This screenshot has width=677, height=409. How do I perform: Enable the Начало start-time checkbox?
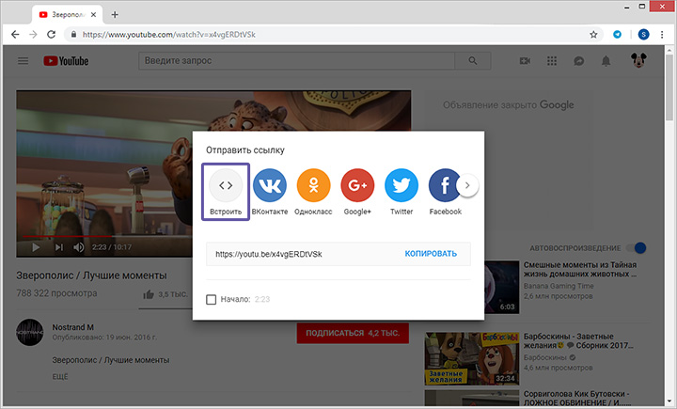tap(212, 299)
